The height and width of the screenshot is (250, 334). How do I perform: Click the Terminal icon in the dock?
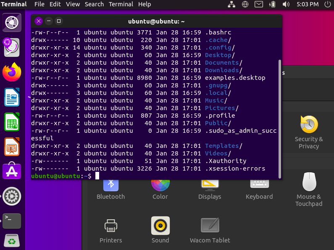[x=12, y=221]
